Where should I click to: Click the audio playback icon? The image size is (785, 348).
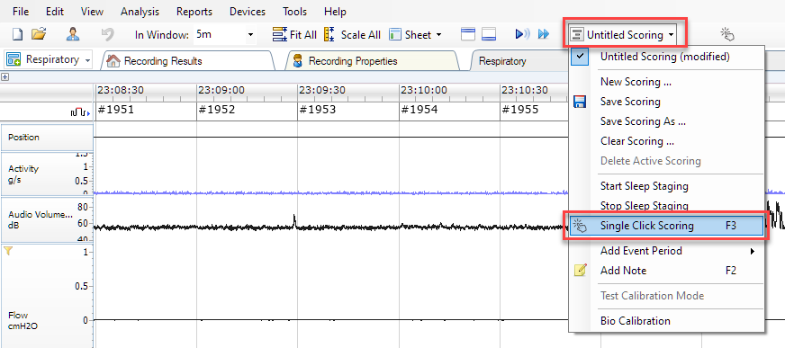[522, 34]
